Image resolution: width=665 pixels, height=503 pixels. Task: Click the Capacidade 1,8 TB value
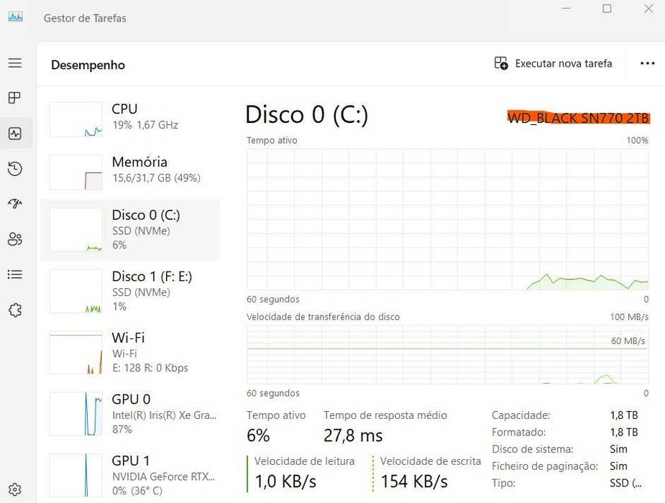click(x=624, y=415)
